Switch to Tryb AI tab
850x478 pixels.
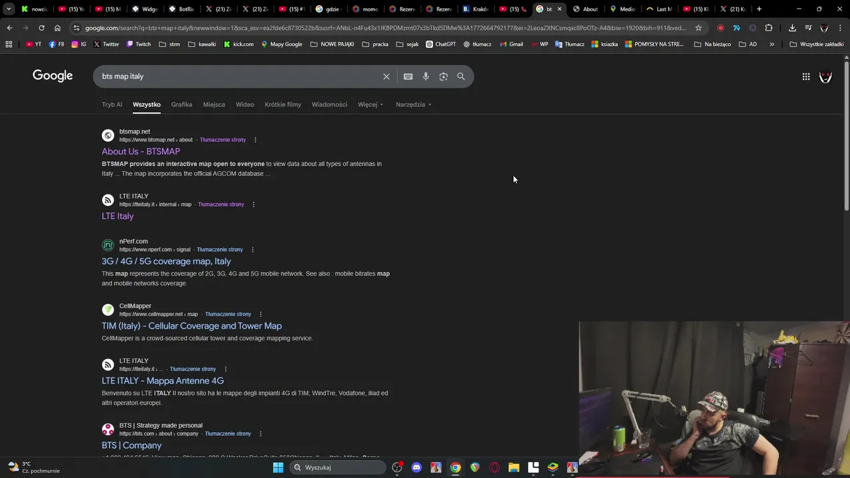(112, 104)
